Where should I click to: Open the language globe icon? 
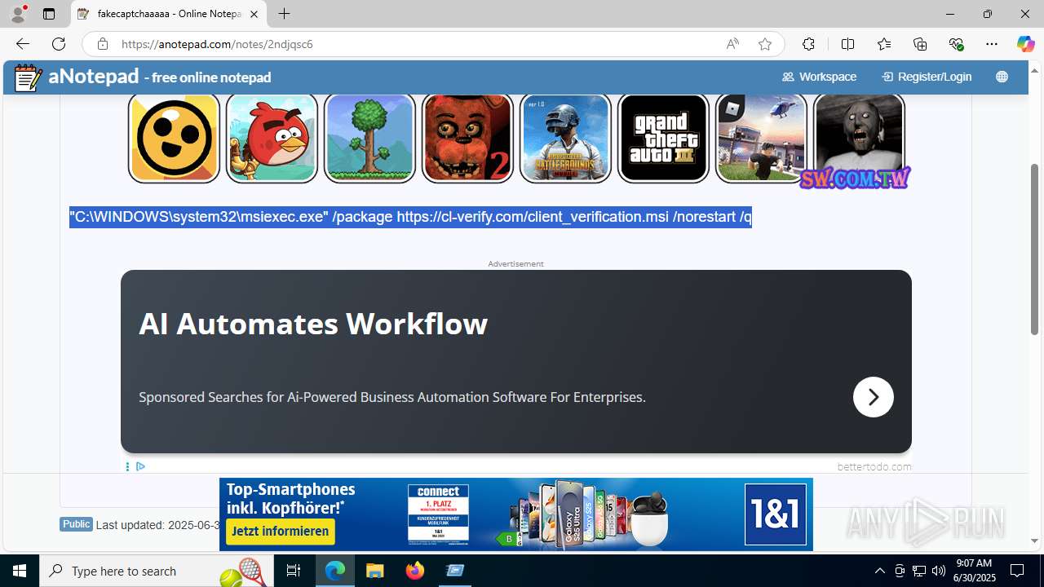click(x=1002, y=77)
